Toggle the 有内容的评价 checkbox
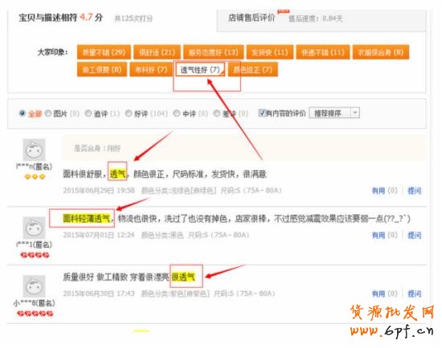Image resolution: width=442 pixels, height=348 pixels. (x=262, y=113)
